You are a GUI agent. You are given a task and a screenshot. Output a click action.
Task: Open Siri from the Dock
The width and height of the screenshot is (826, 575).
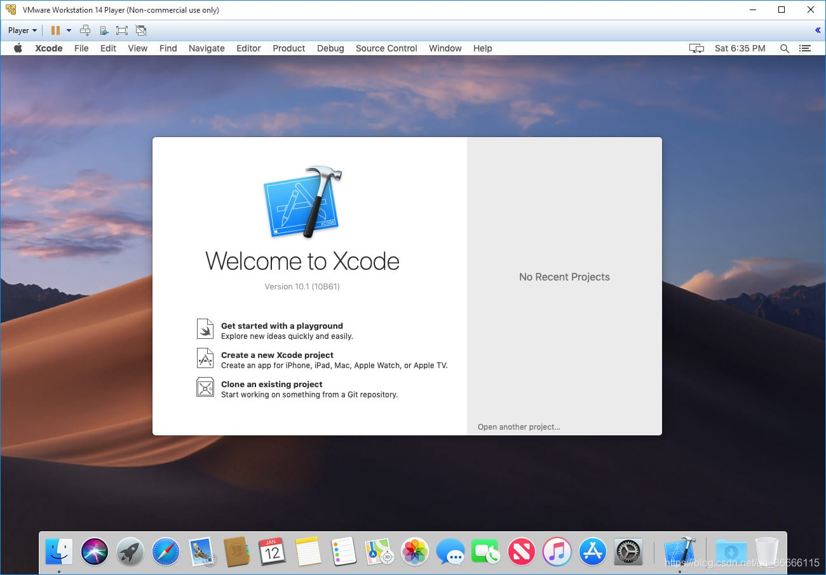coord(94,552)
